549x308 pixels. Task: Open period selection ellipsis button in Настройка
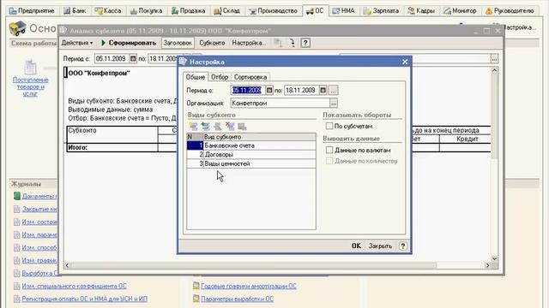[334, 90]
